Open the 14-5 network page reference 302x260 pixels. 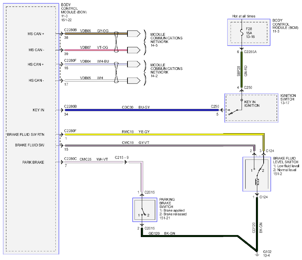coord(154,46)
